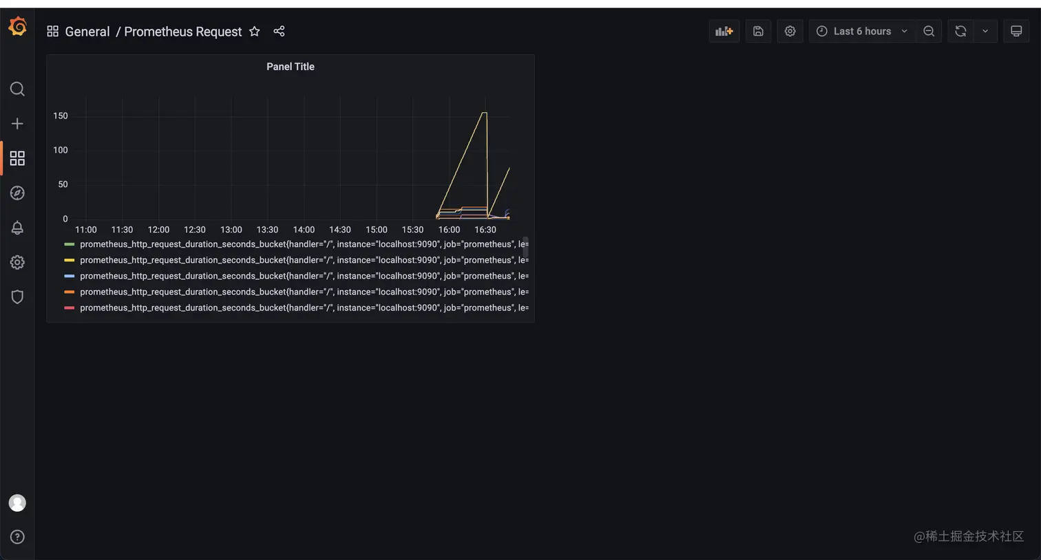Open Explore compass icon in sidebar
The height and width of the screenshot is (560, 1041).
17,193
